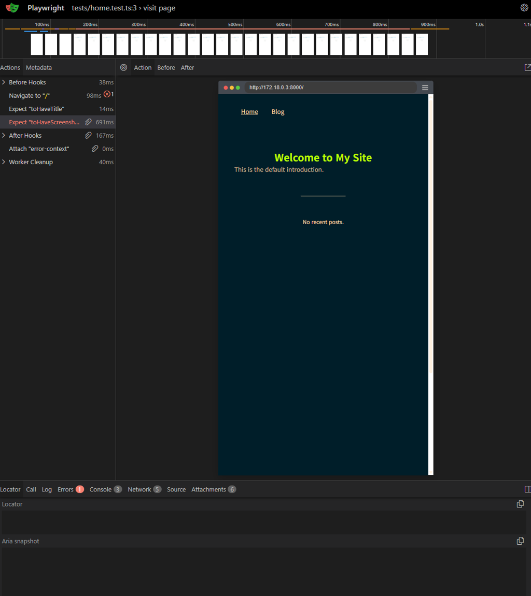Toggle the bottom panel layout icon
The height and width of the screenshot is (596, 531).
click(527, 489)
